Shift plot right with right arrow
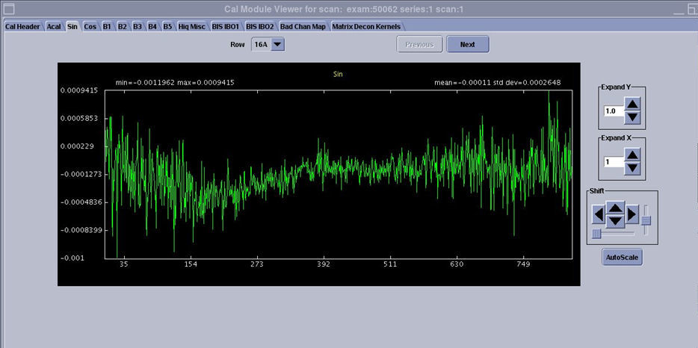This screenshot has width=698, height=348. tap(631, 216)
